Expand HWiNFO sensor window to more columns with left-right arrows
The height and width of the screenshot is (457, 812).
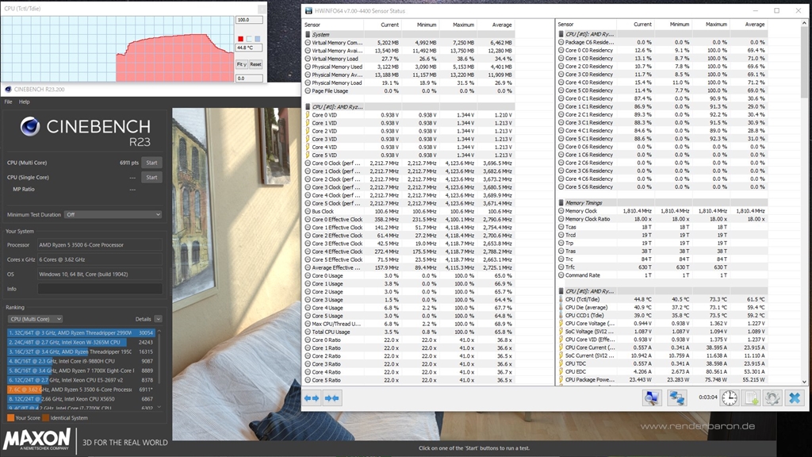pos(312,398)
